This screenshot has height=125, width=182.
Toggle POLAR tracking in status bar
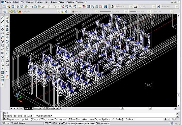[x=72, y=123]
